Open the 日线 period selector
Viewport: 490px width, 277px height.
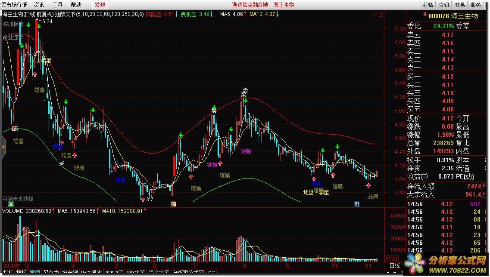395,265
